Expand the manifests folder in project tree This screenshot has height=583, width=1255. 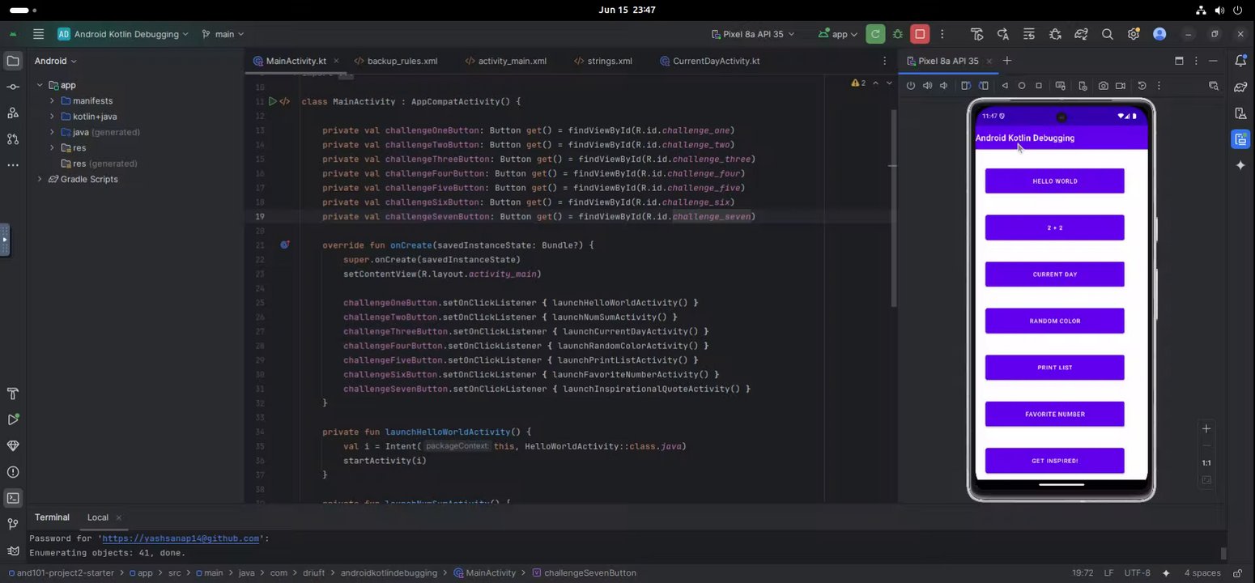tap(52, 101)
